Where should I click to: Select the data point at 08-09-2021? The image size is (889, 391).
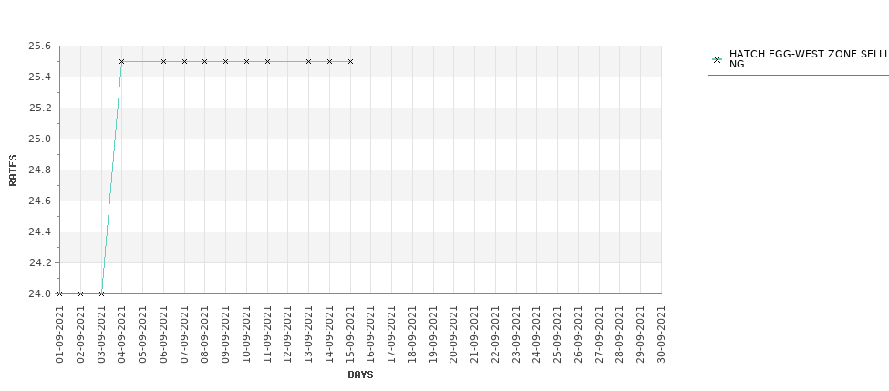click(204, 61)
